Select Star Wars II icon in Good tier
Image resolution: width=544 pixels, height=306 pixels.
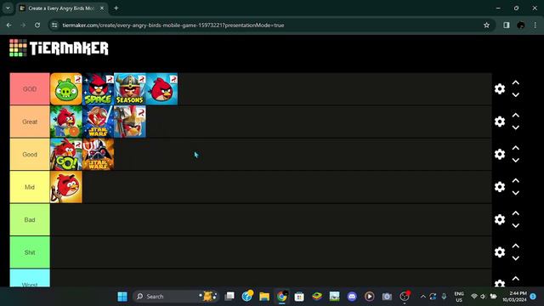[99, 154]
